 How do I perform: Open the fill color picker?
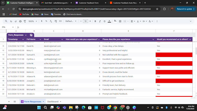point(115,21)
